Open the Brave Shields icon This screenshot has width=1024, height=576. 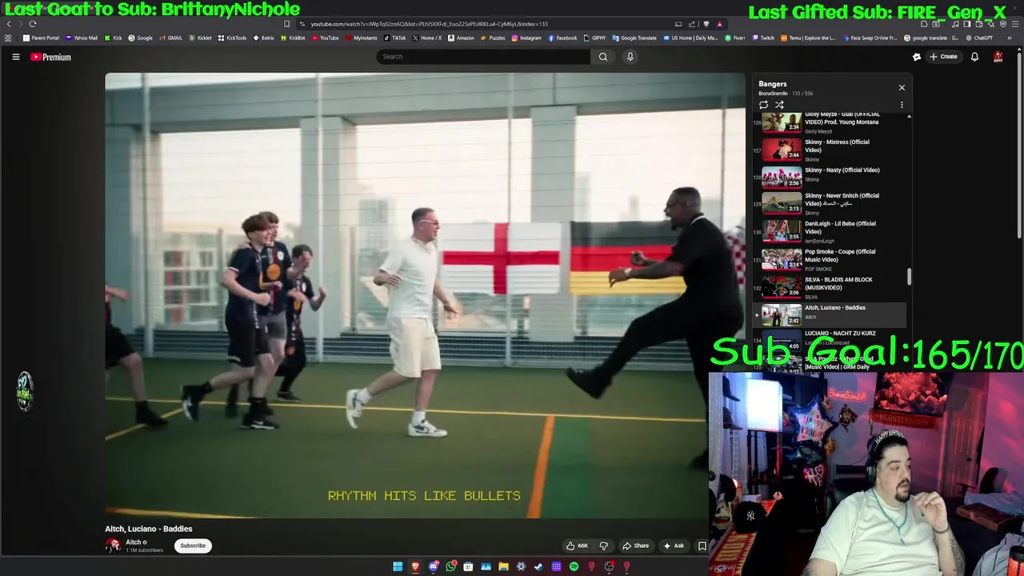coord(706,24)
